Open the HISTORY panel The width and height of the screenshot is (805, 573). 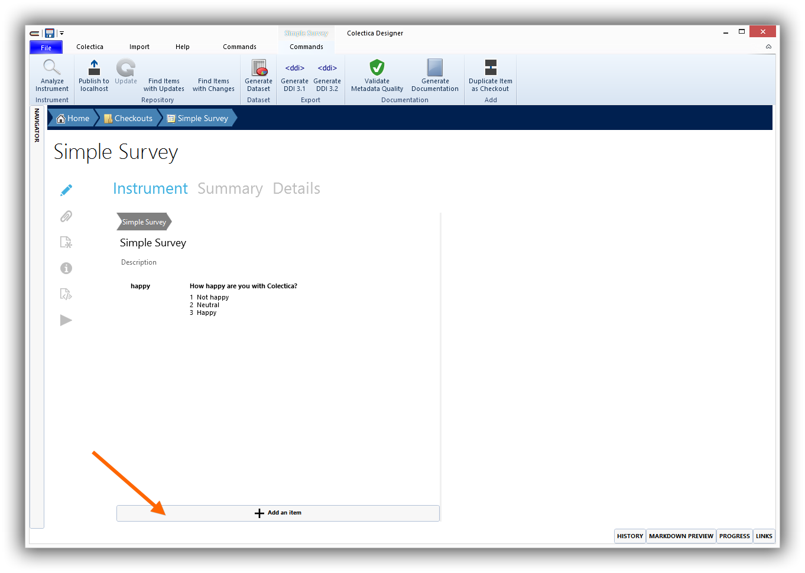pos(630,536)
